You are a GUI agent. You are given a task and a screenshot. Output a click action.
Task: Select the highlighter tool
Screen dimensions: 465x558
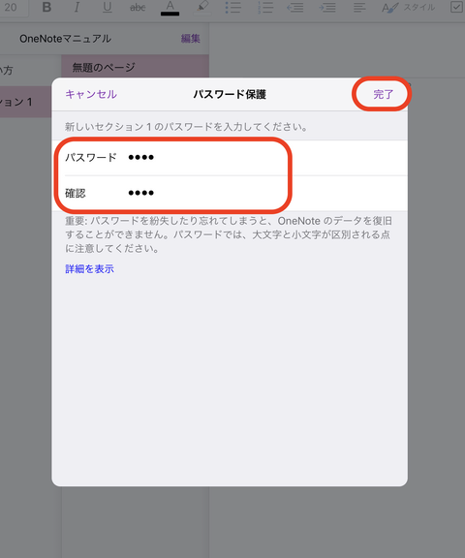[x=202, y=8]
